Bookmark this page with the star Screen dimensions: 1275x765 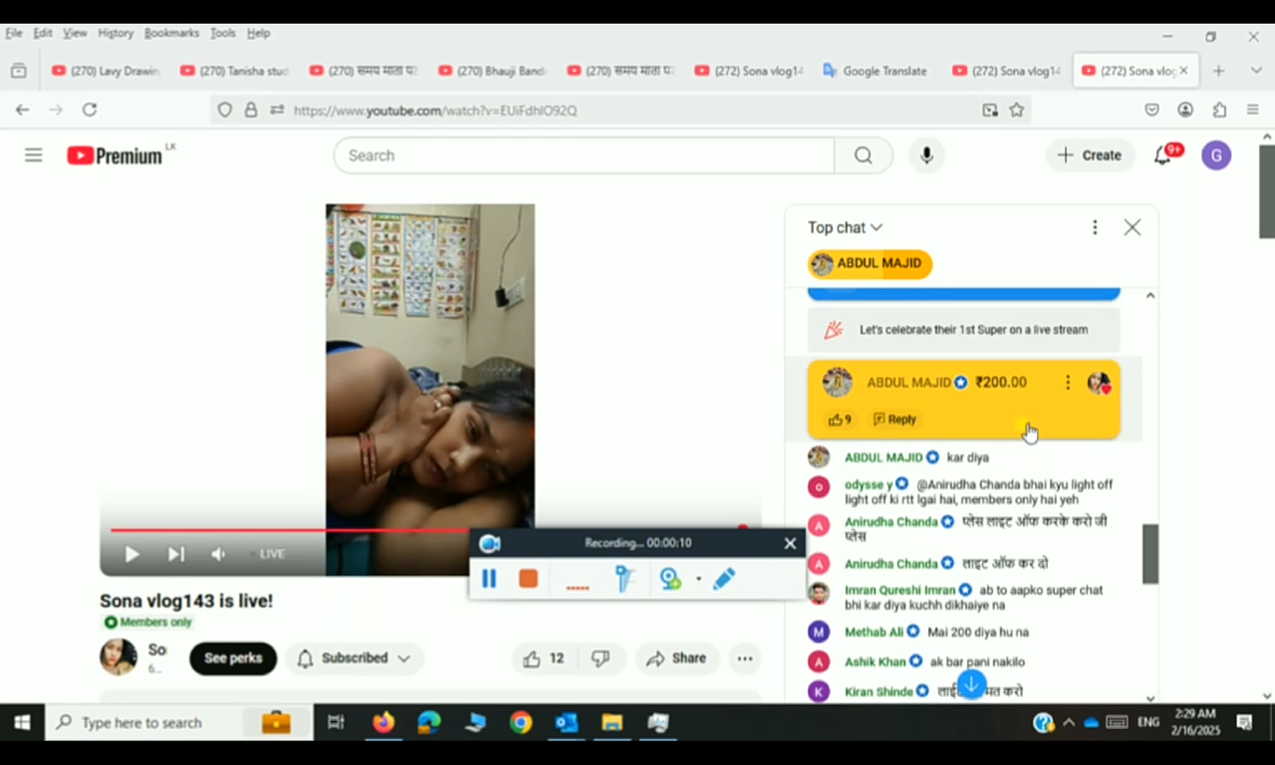[1016, 110]
